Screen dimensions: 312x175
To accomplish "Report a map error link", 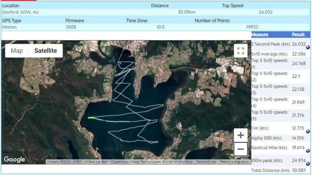I will [x=234, y=162].
